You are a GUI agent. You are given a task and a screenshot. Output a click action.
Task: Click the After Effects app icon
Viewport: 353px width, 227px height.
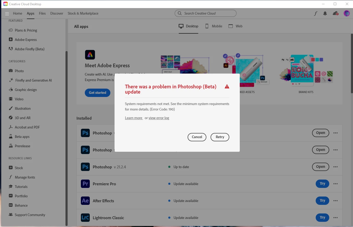(85, 201)
